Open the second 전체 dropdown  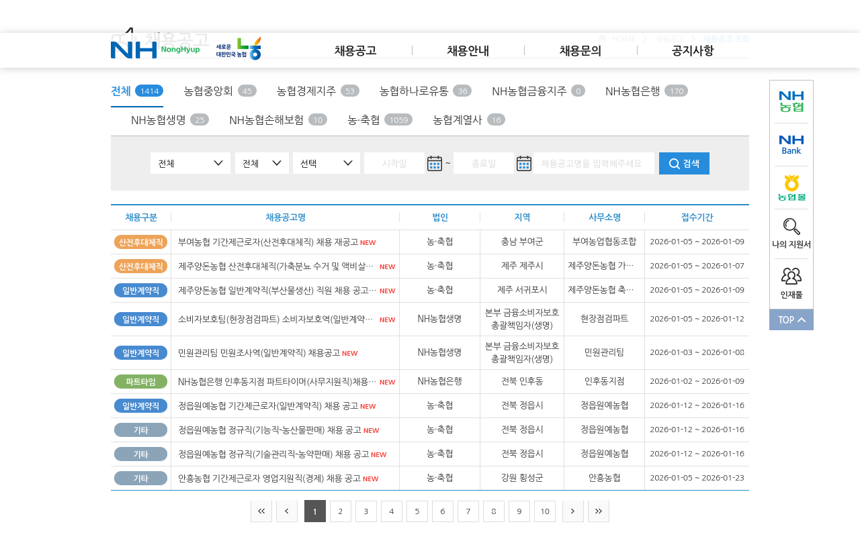(262, 163)
